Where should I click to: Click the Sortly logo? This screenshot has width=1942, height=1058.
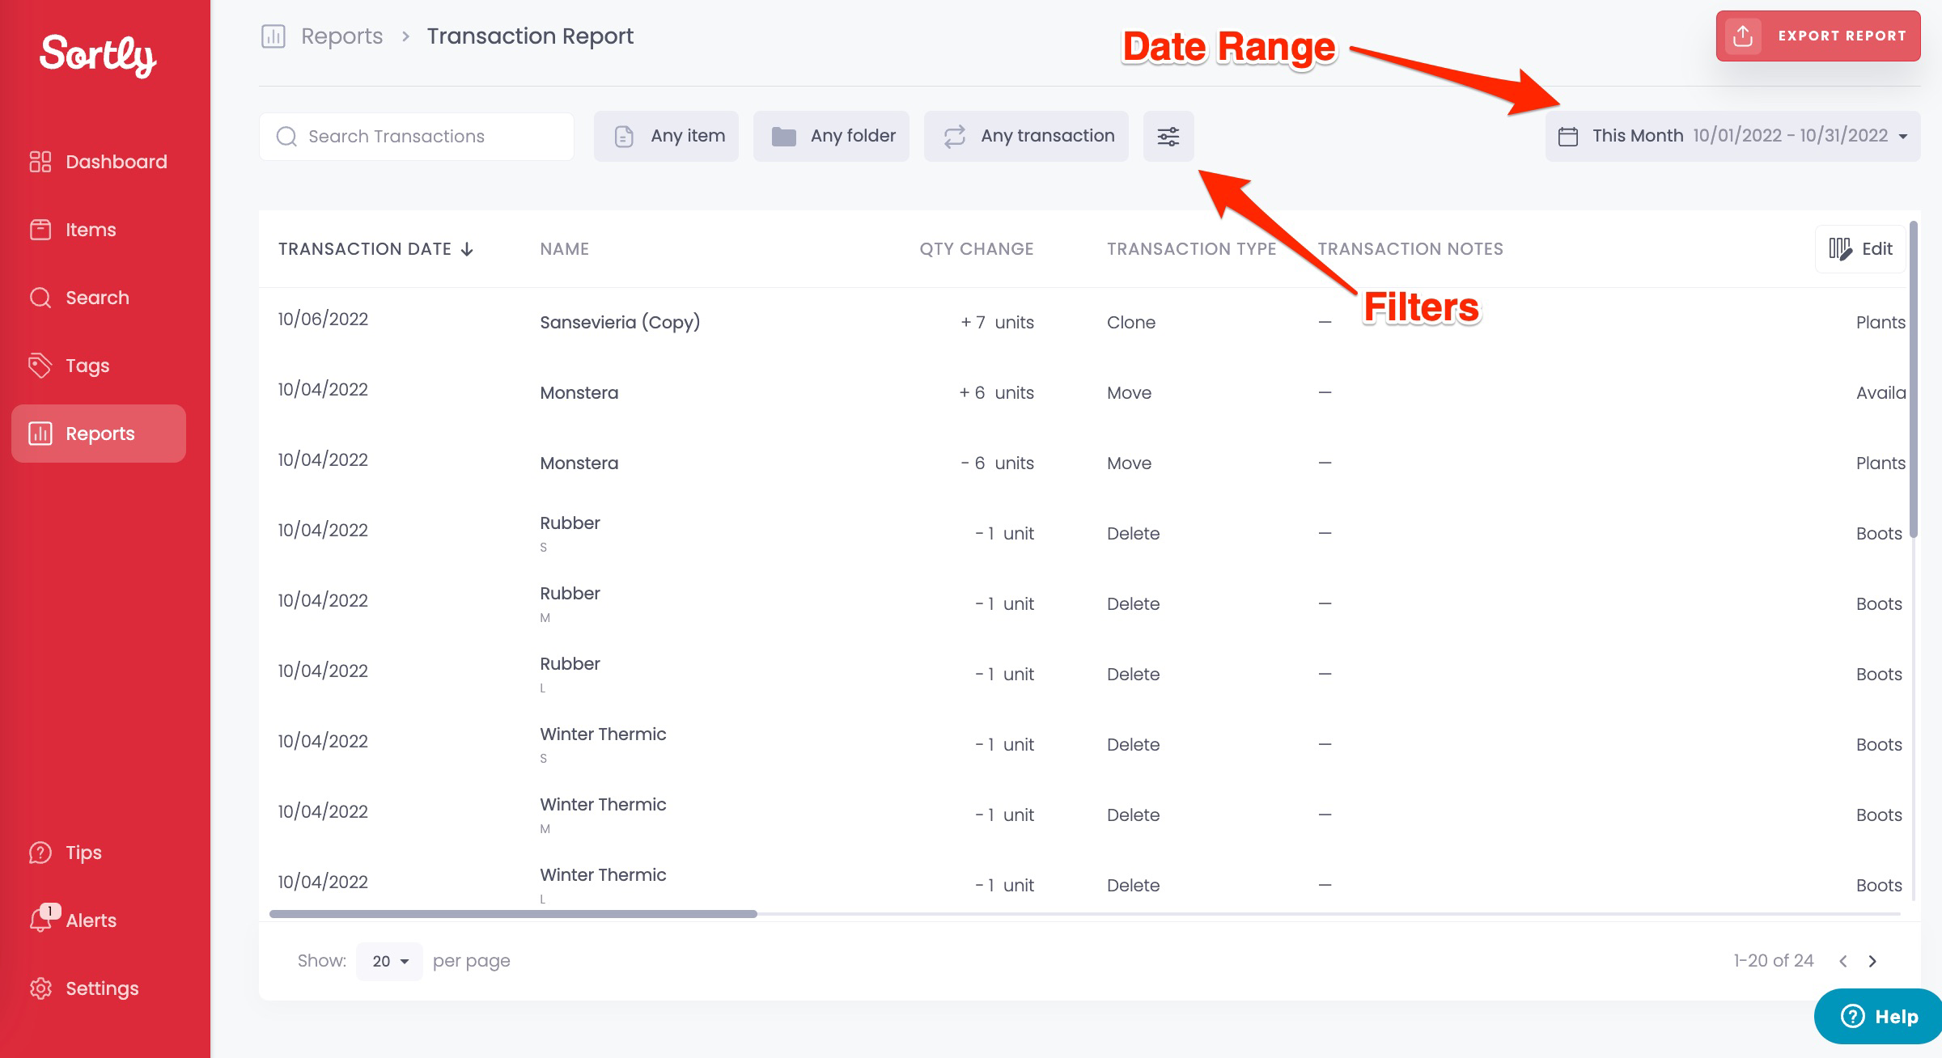[x=98, y=55]
